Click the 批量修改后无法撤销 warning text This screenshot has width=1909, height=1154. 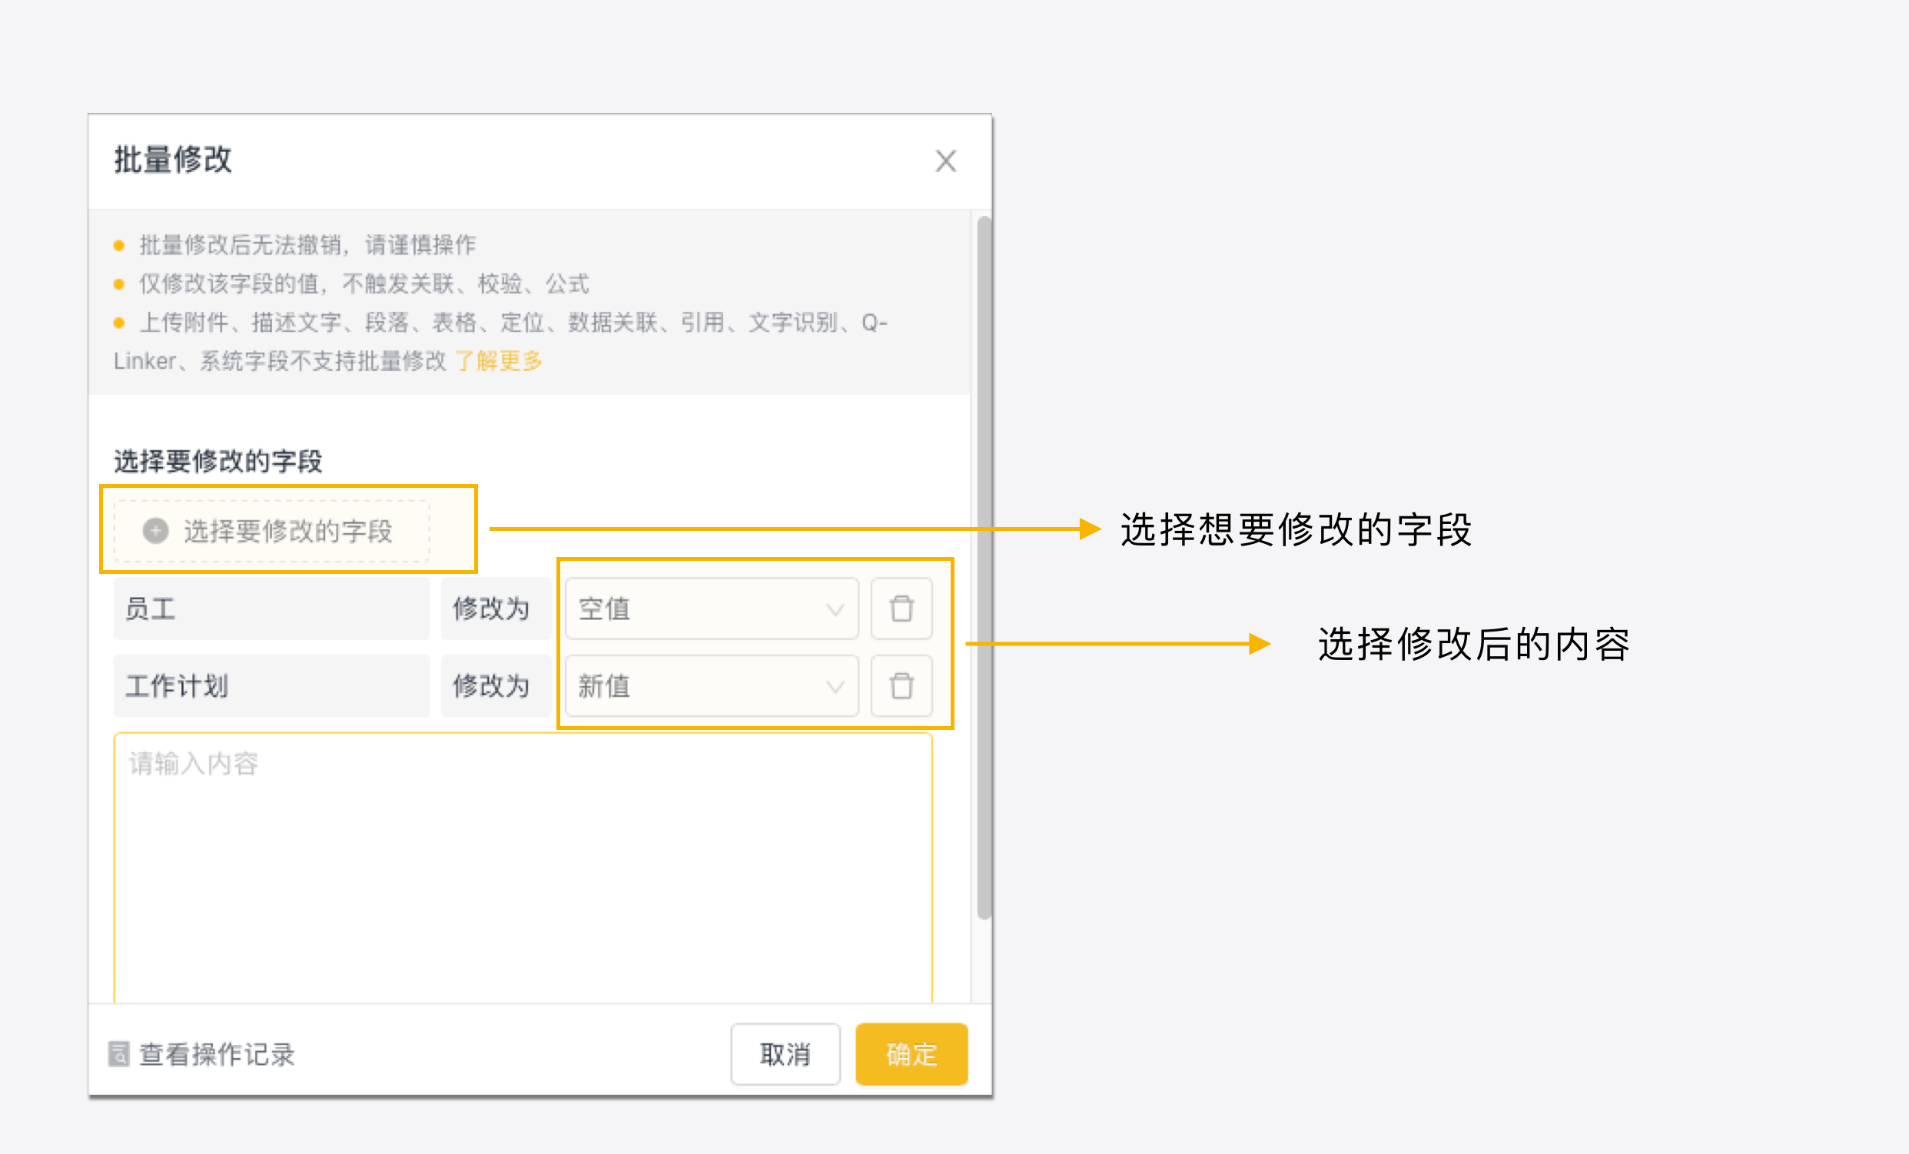coord(307,246)
